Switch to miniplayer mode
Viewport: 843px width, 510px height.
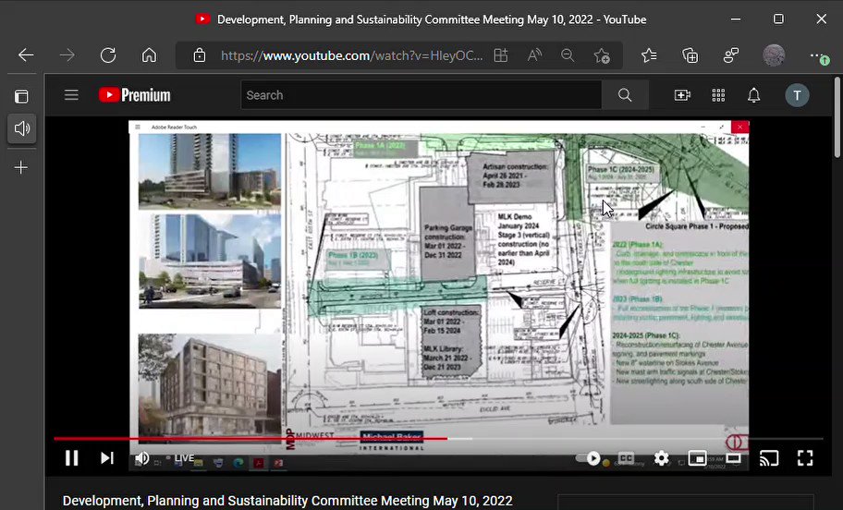(697, 458)
